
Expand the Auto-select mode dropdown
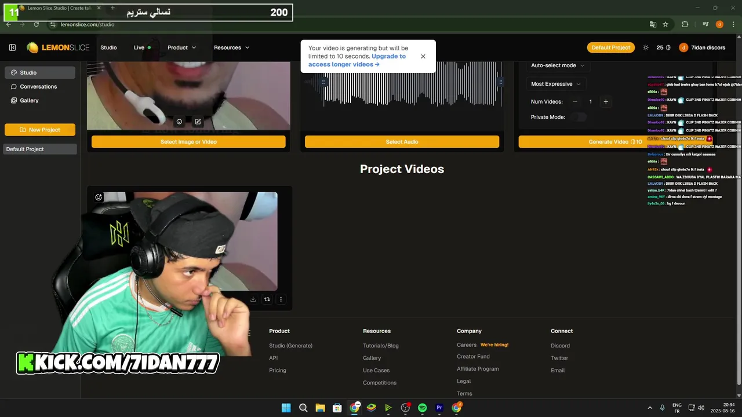pos(558,65)
